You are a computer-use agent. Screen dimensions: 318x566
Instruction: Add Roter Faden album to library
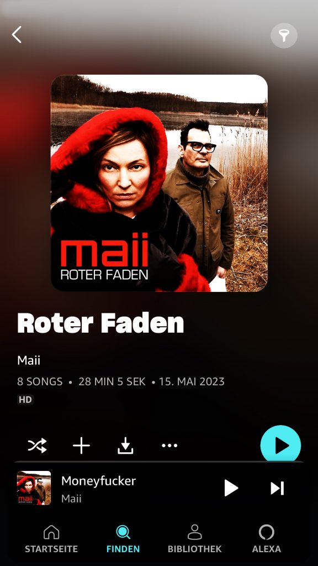click(x=82, y=446)
